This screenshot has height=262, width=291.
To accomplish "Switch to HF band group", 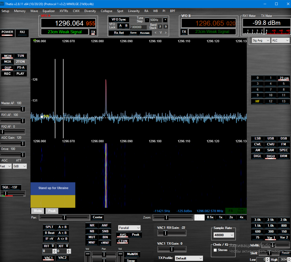I will click(x=258, y=101).
